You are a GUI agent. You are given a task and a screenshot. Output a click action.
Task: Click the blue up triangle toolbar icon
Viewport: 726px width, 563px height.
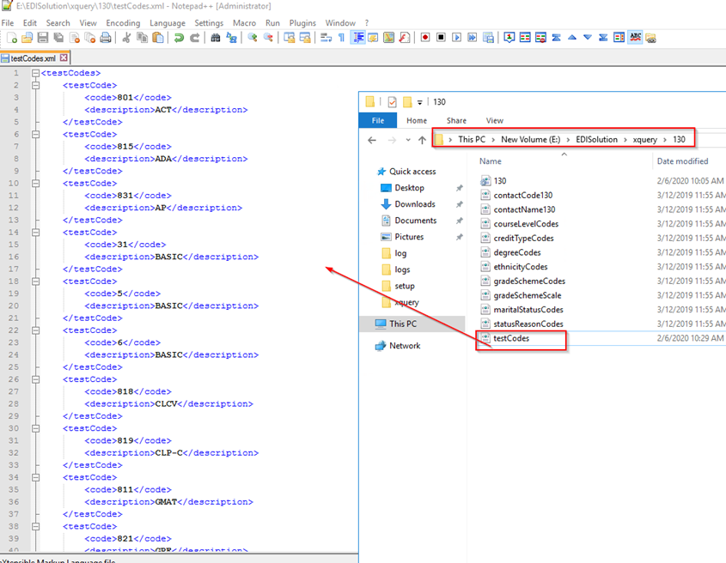572,38
